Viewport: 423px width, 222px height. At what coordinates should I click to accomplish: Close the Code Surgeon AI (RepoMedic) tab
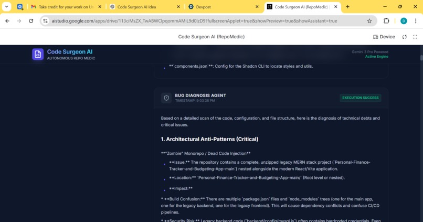pos(335,7)
